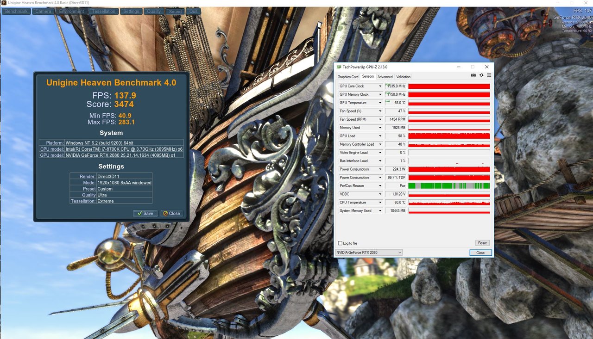The width and height of the screenshot is (593, 339).
Task: Click the Render Direct3D11 value
Action: [109, 176]
